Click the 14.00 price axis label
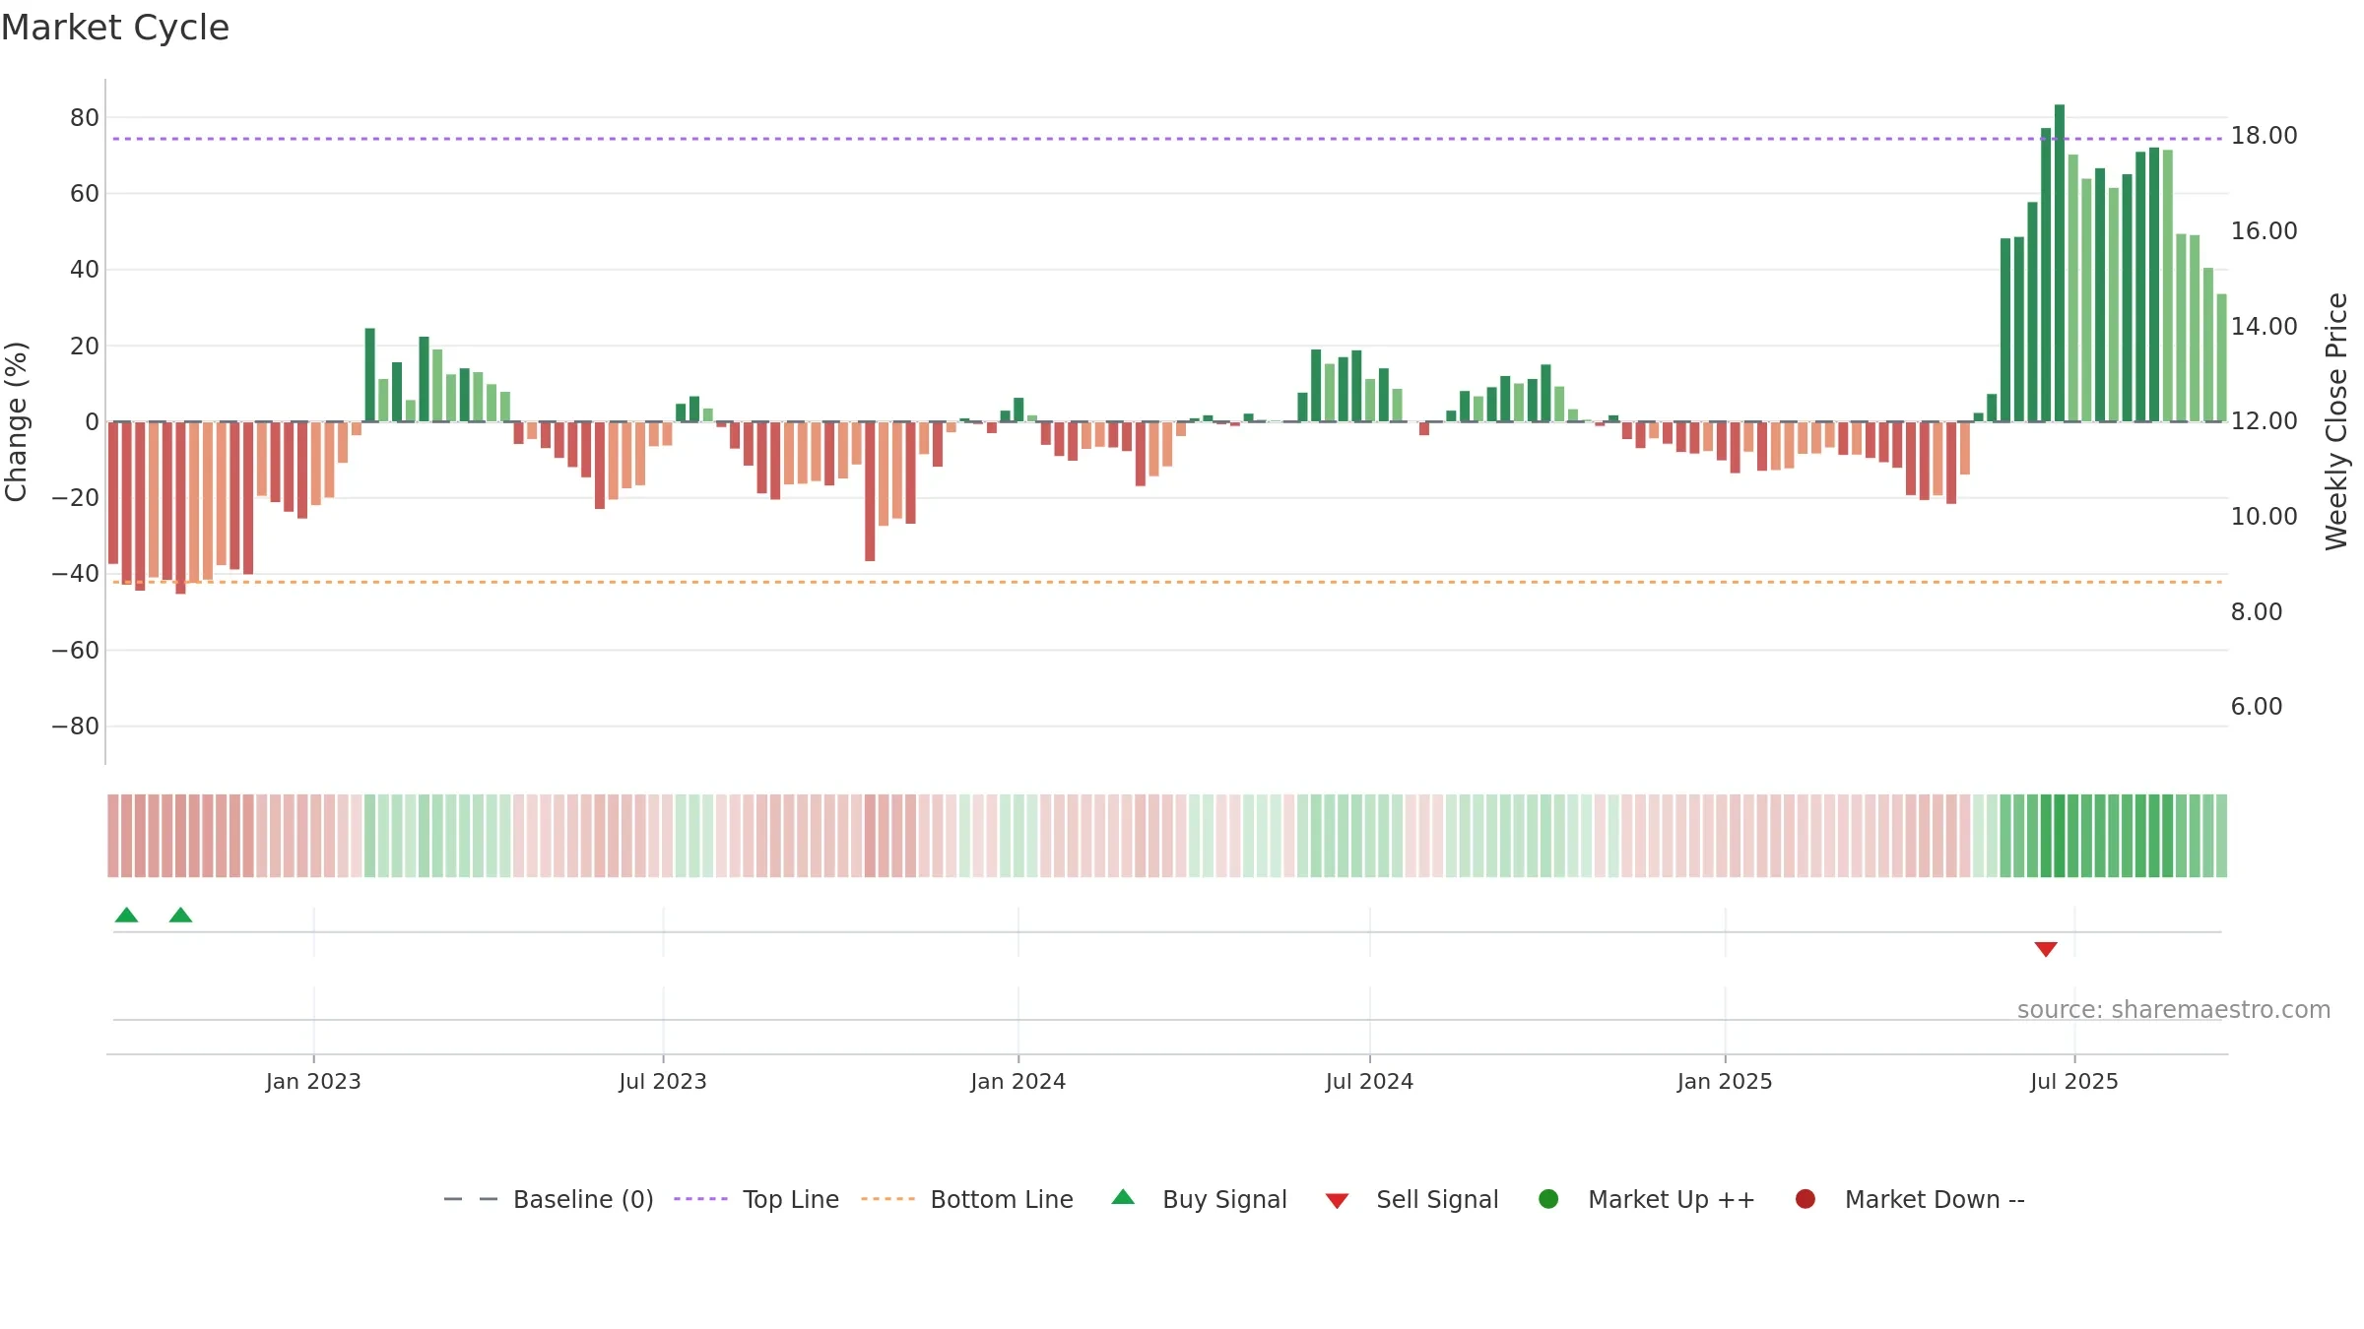This screenshot has width=2364, height=1329. (2264, 326)
